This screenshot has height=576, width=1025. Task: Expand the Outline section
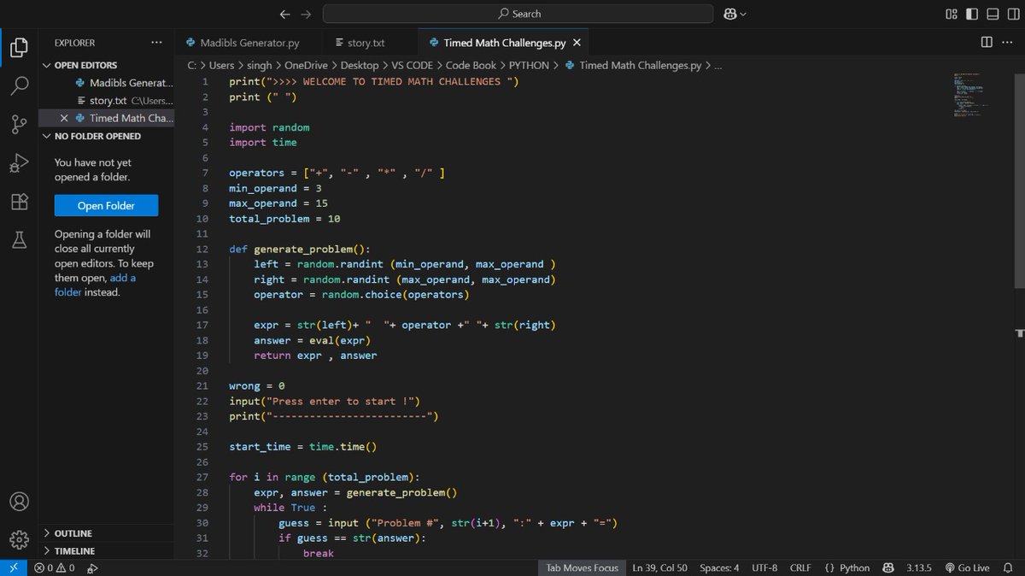[107, 533]
